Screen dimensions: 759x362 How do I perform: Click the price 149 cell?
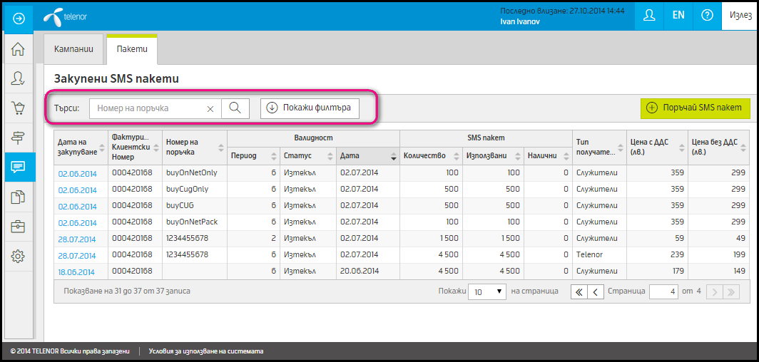point(718,271)
